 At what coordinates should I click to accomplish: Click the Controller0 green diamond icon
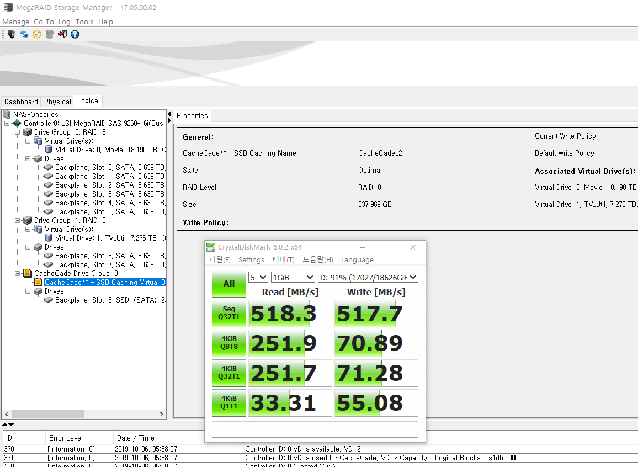click(x=17, y=123)
